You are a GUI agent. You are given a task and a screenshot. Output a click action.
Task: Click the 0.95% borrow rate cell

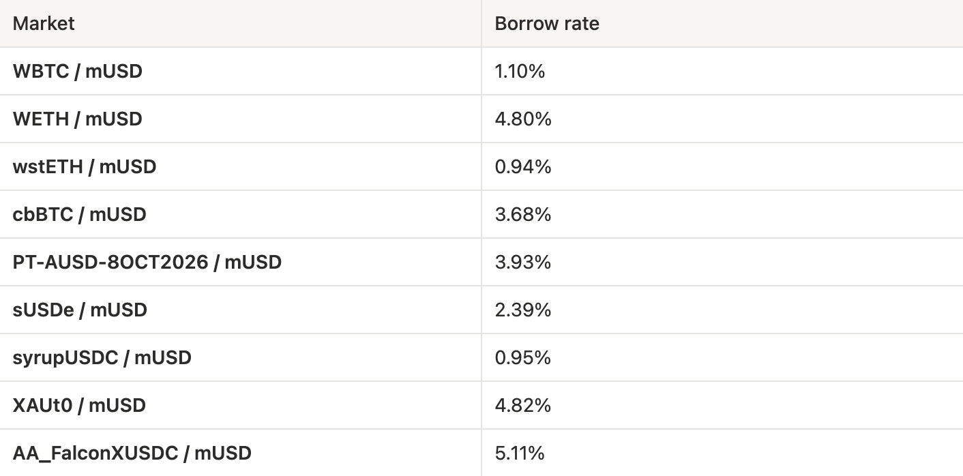pos(722,357)
